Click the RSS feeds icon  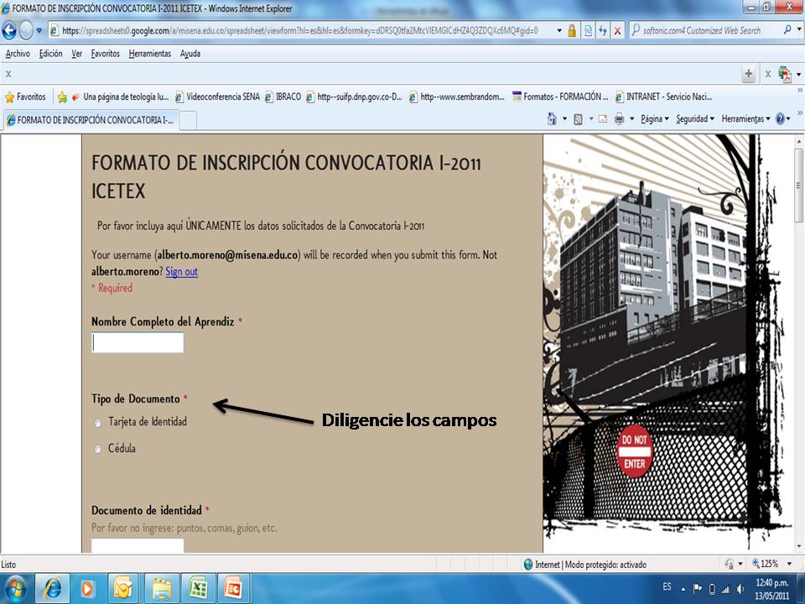578,119
